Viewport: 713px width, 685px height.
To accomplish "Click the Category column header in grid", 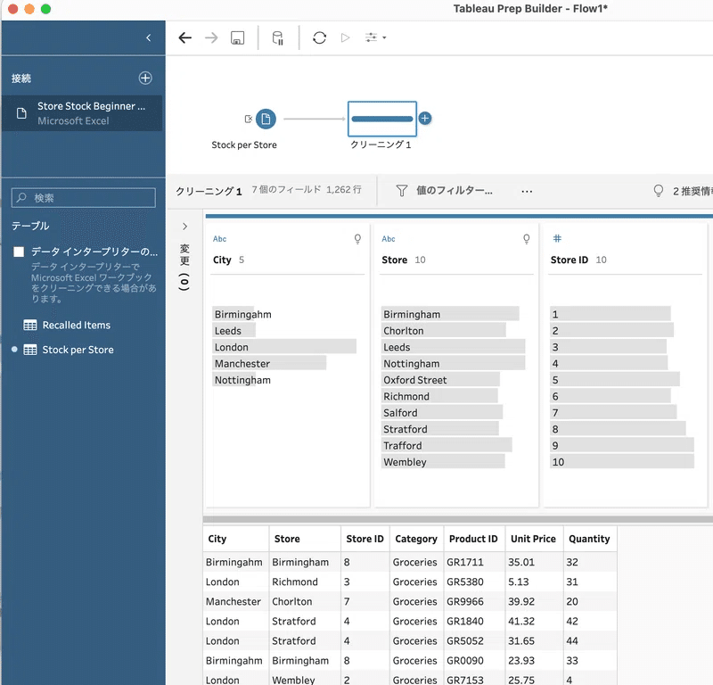I will pyautogui.click(x=416, y=539).
